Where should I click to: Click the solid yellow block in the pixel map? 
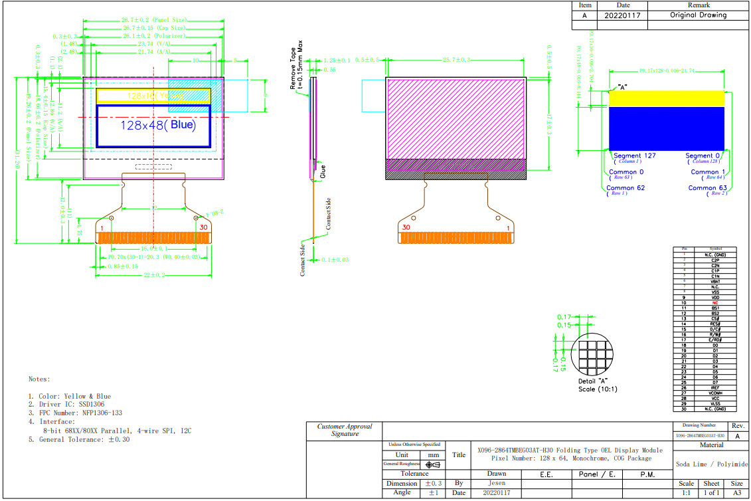(x=666, y=98)
